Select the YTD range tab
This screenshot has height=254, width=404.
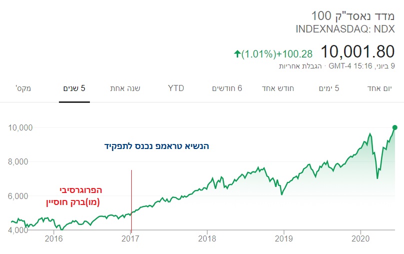point(176,88)
